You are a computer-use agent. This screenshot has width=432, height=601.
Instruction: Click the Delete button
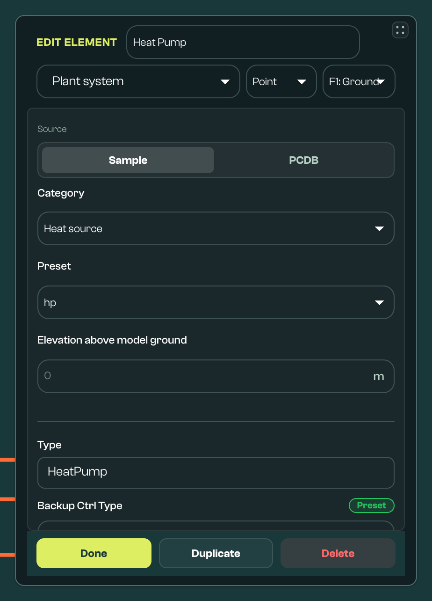click(x=338, y=553)
